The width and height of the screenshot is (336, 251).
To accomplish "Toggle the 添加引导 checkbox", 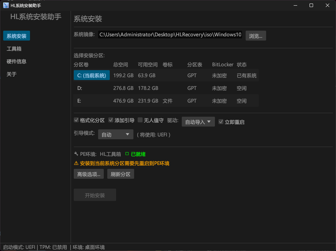I will coord(111,120).
